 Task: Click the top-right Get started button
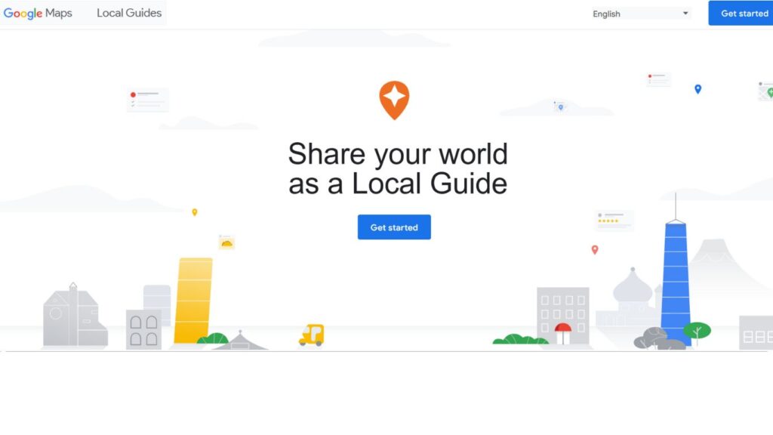tap(744, 13)
